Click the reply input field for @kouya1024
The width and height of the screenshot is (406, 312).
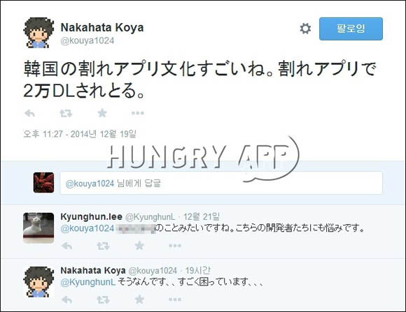(221, 183)
